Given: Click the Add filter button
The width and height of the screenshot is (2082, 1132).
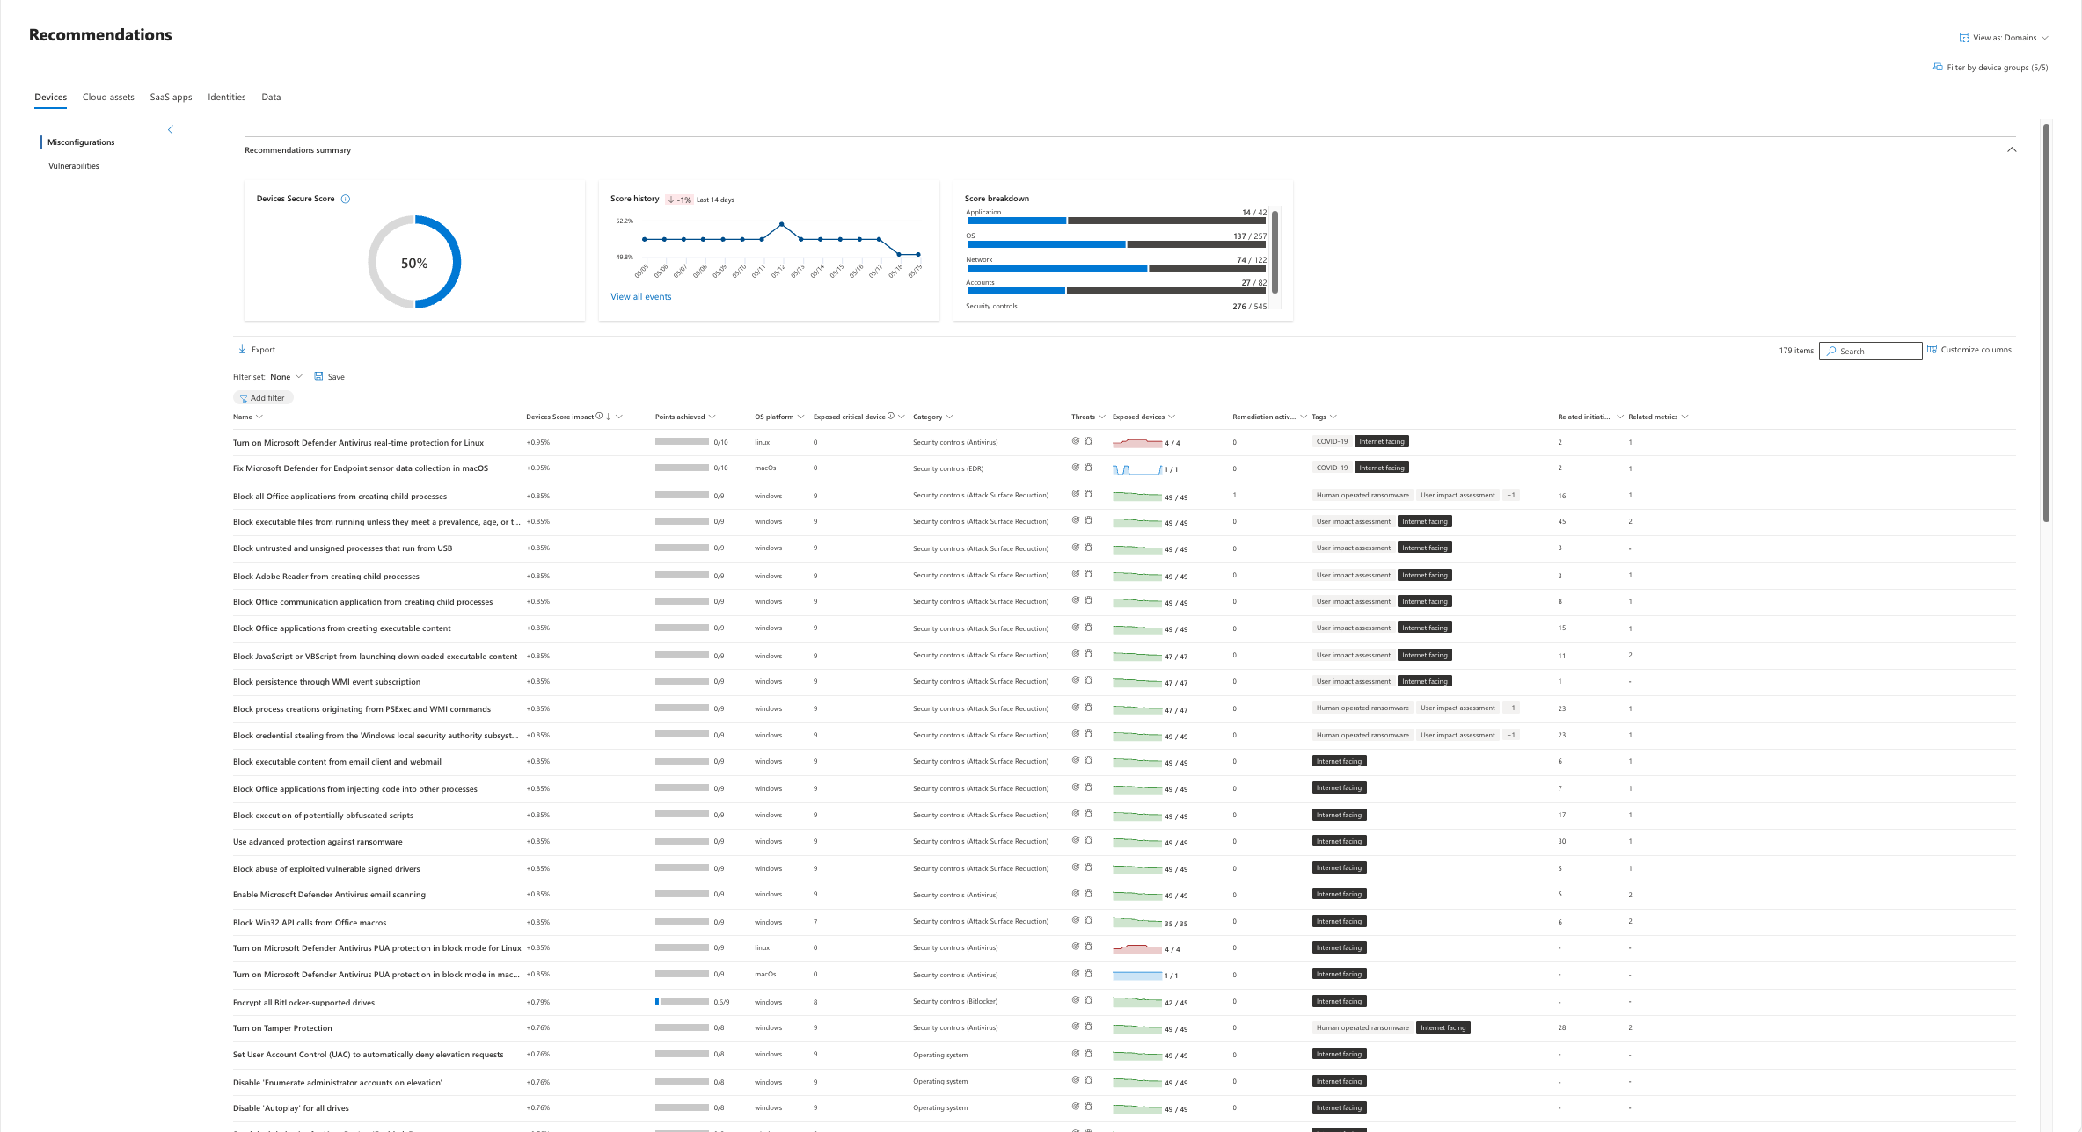Looking at the screenshot, I should point(262,397).
